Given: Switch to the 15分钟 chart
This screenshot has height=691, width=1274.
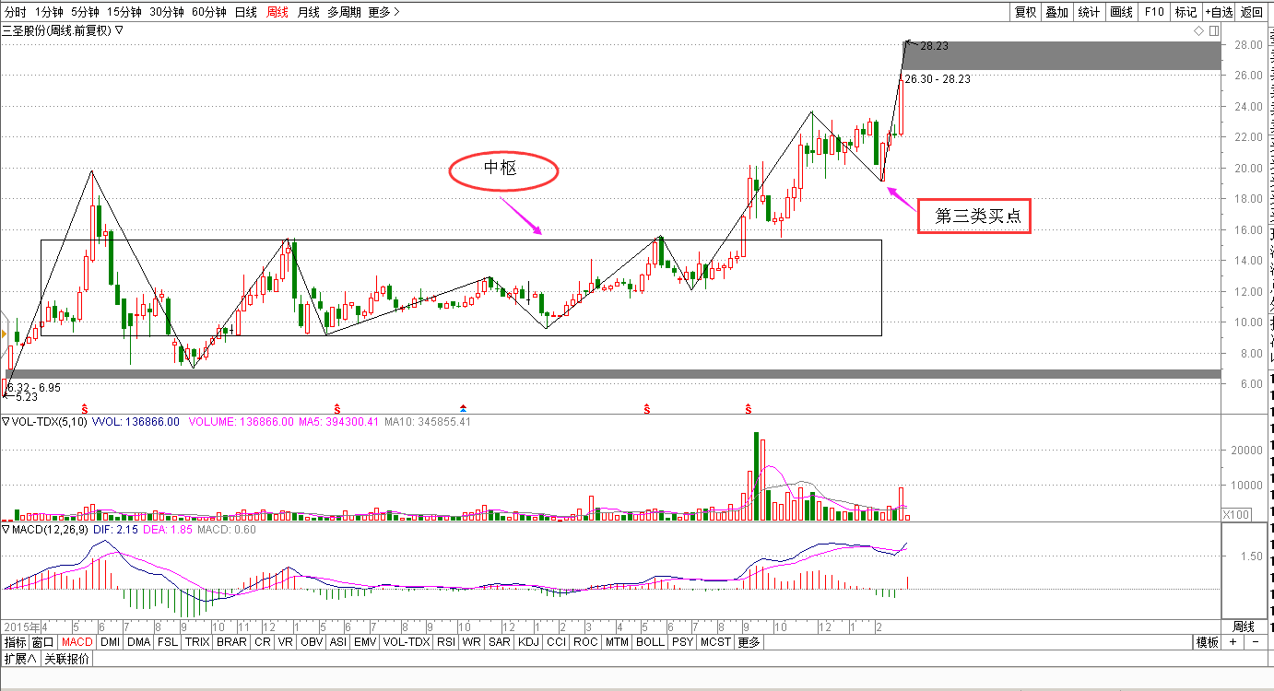Looking at the screenshot, I should (124, 12).
